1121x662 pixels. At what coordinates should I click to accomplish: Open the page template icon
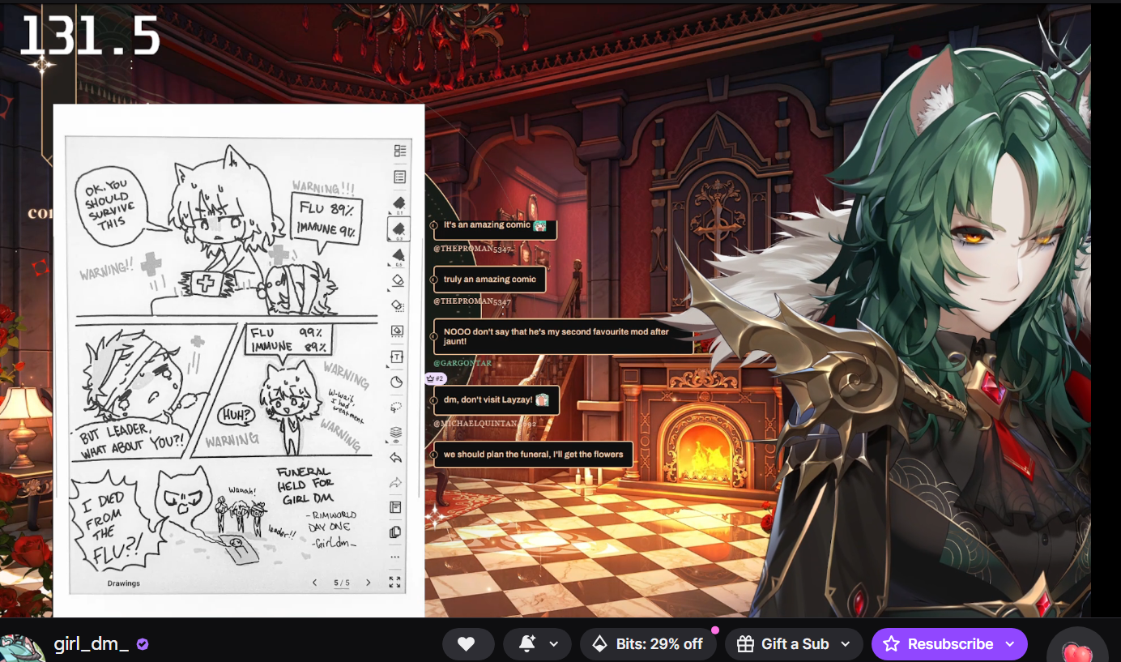point(395,507)
